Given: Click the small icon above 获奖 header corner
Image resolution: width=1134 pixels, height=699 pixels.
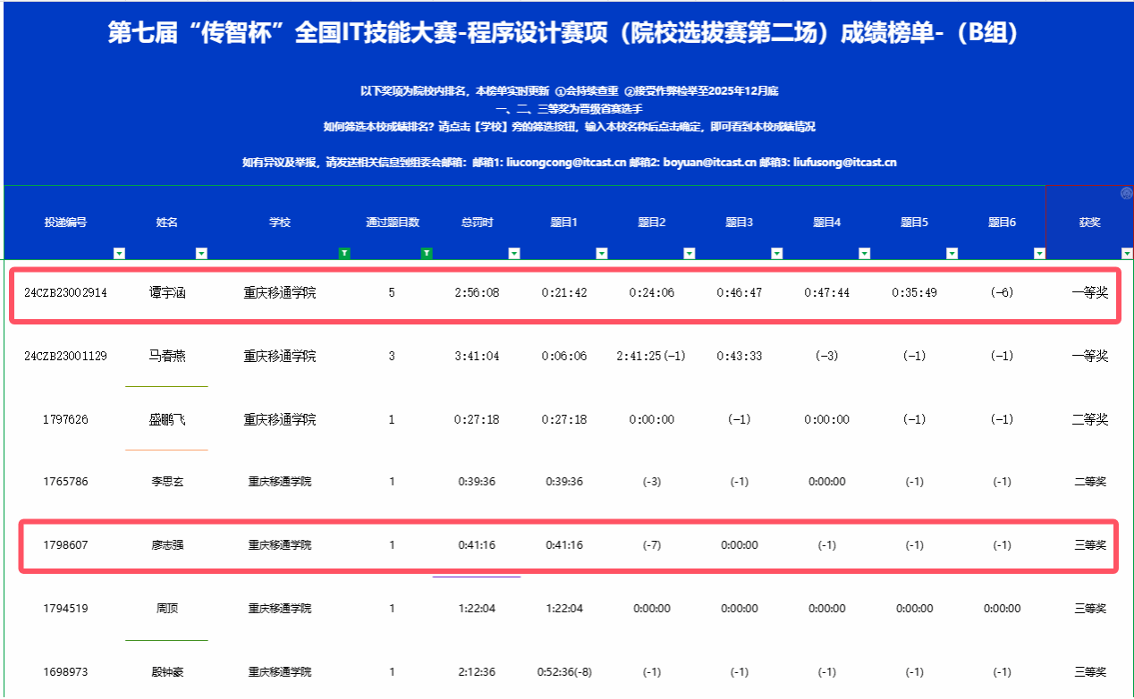Looking at the screenshot, I should [x=1126, y=193].
